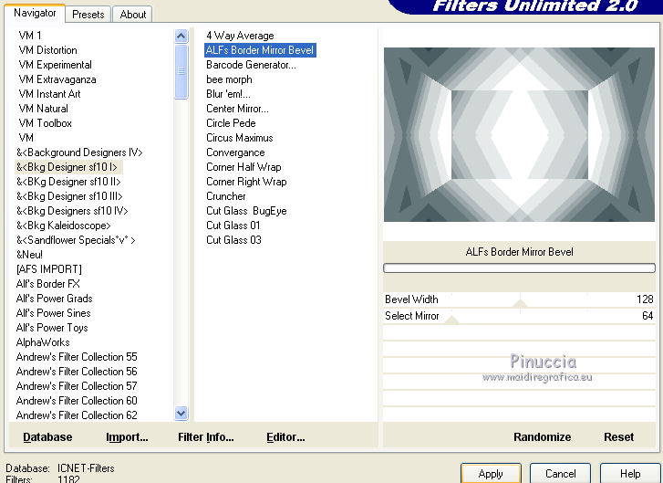
Task: Select &<Bkg Designer sf10 I> category
Action: coord(67,167)
